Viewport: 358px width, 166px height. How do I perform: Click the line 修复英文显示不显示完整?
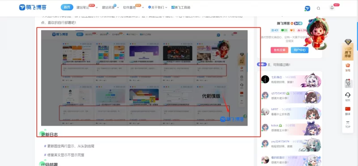(66, 155)
